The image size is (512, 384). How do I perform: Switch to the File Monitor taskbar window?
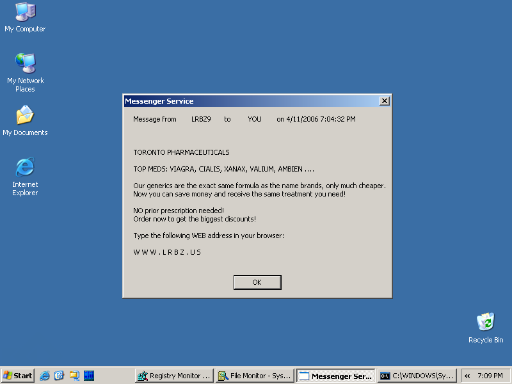pos(255,376)
